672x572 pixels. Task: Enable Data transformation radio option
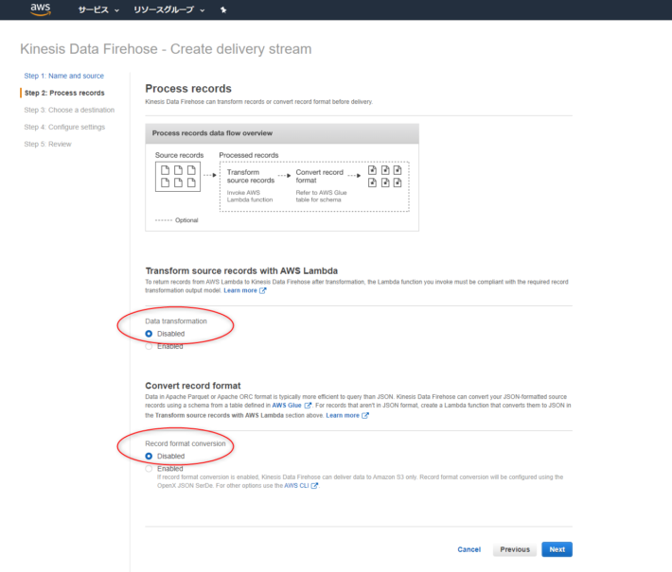tap(149, 346)
